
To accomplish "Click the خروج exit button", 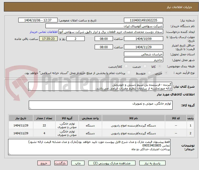I will point(44,163).
